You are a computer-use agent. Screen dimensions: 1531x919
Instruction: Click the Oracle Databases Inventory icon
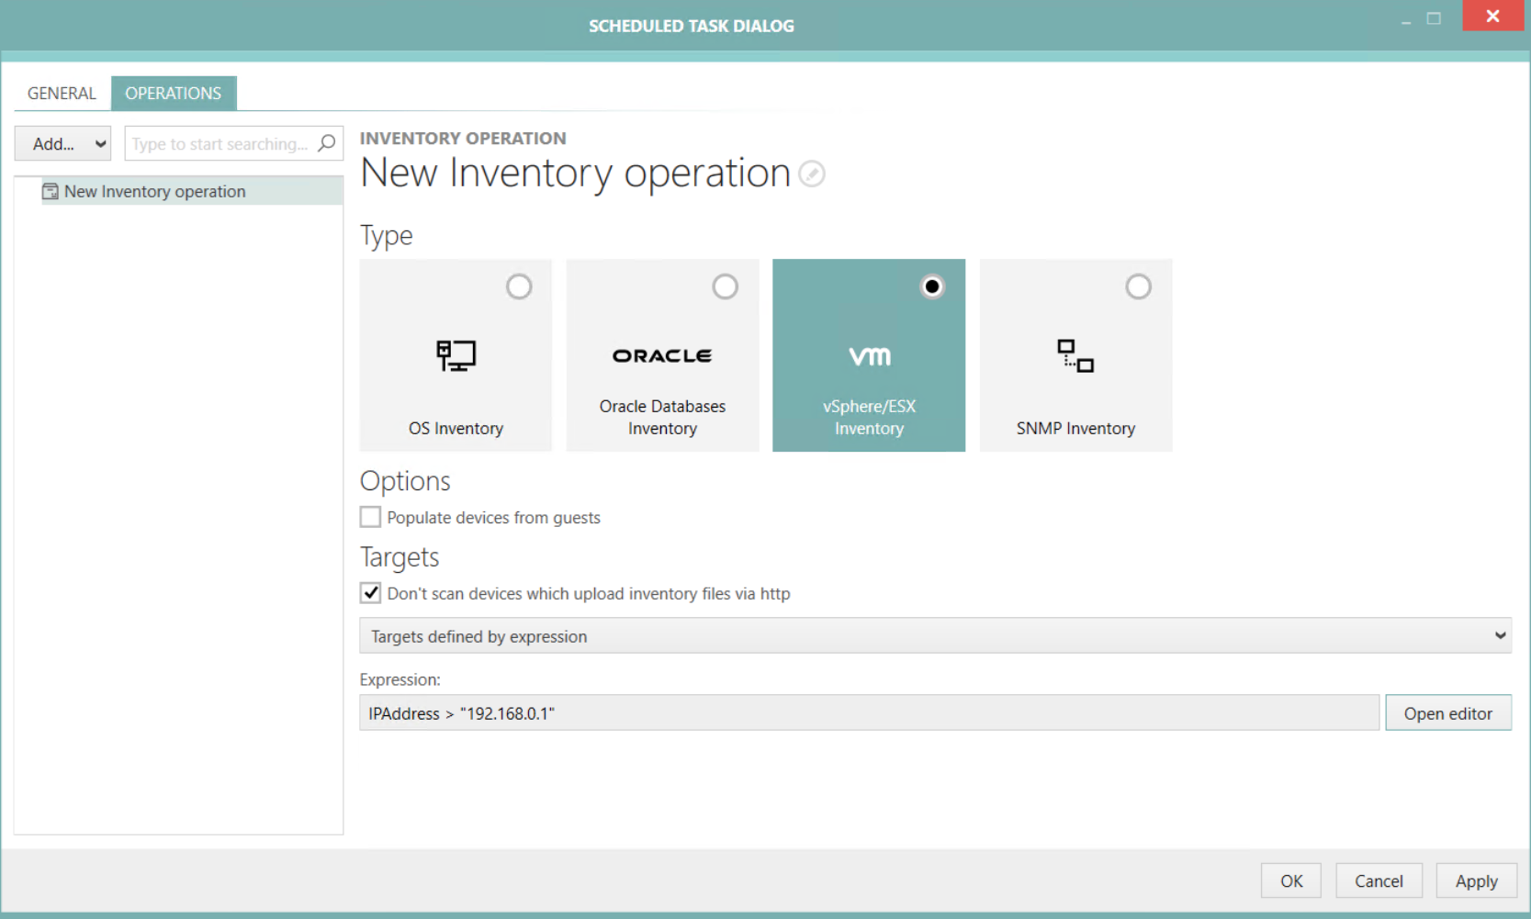[662, 356]
